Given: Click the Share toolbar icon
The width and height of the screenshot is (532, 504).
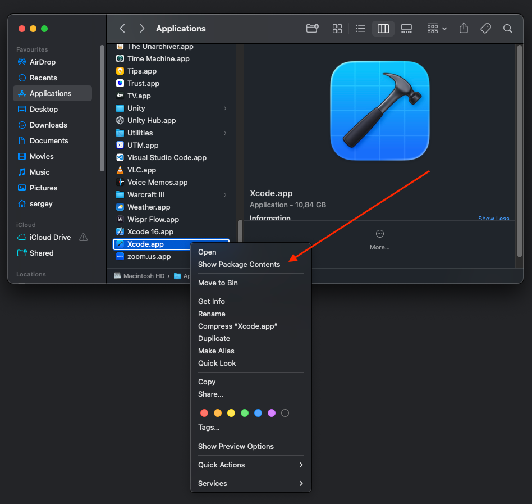Looking at the screenshot, I should [x=464, y=28].
